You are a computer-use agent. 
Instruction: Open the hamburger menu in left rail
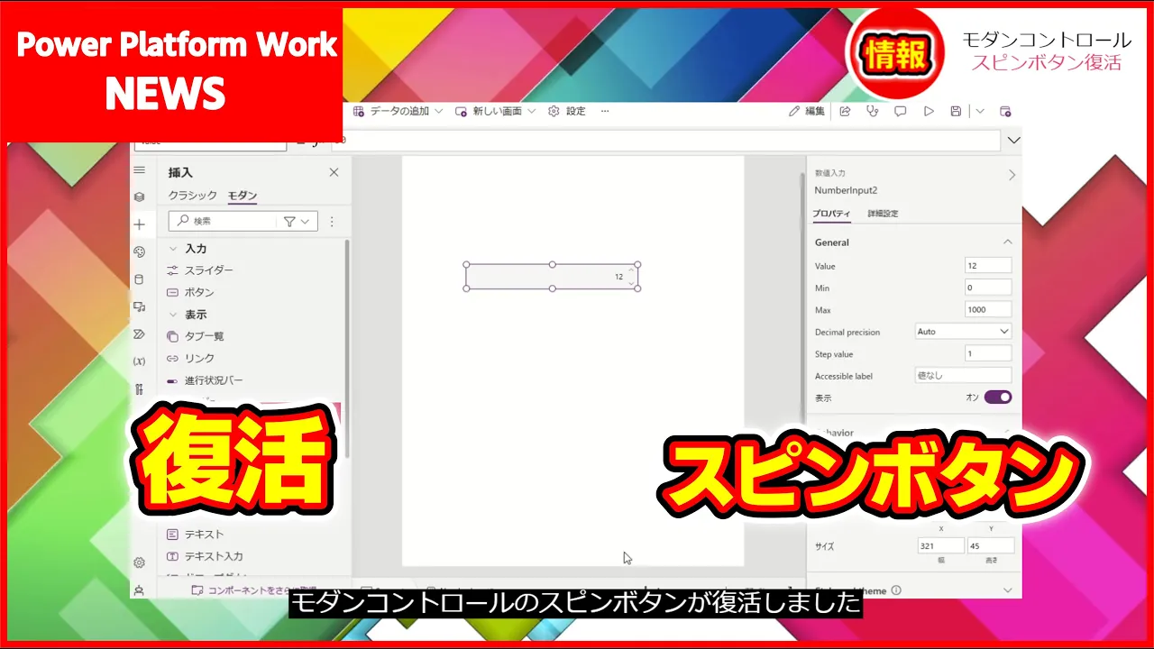(x=139, y=170)
